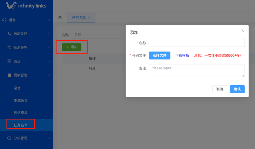
Task: Click the 通话 record icon
Action: tap(9, 61)
